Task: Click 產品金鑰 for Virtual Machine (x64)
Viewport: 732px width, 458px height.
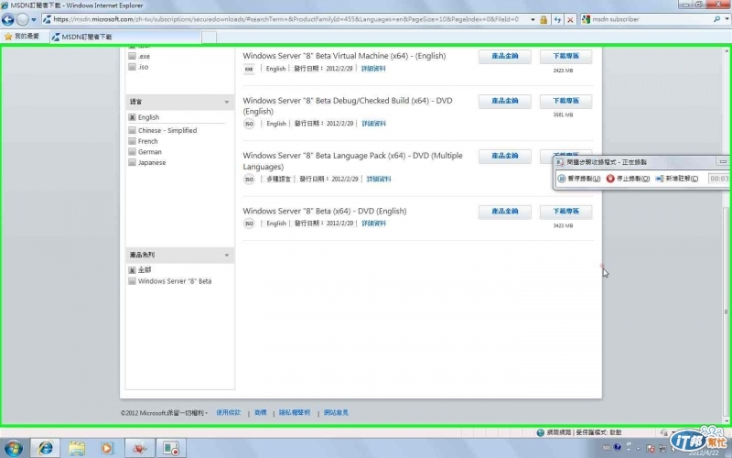Action: click(x=505, y=57)
